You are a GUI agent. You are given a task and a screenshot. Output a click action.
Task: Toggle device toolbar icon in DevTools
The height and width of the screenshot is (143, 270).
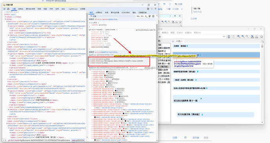pyautogui.click(x=8, y=9)
